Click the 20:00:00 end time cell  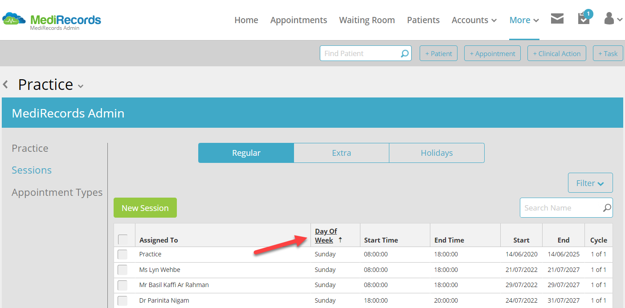[446, 300]
